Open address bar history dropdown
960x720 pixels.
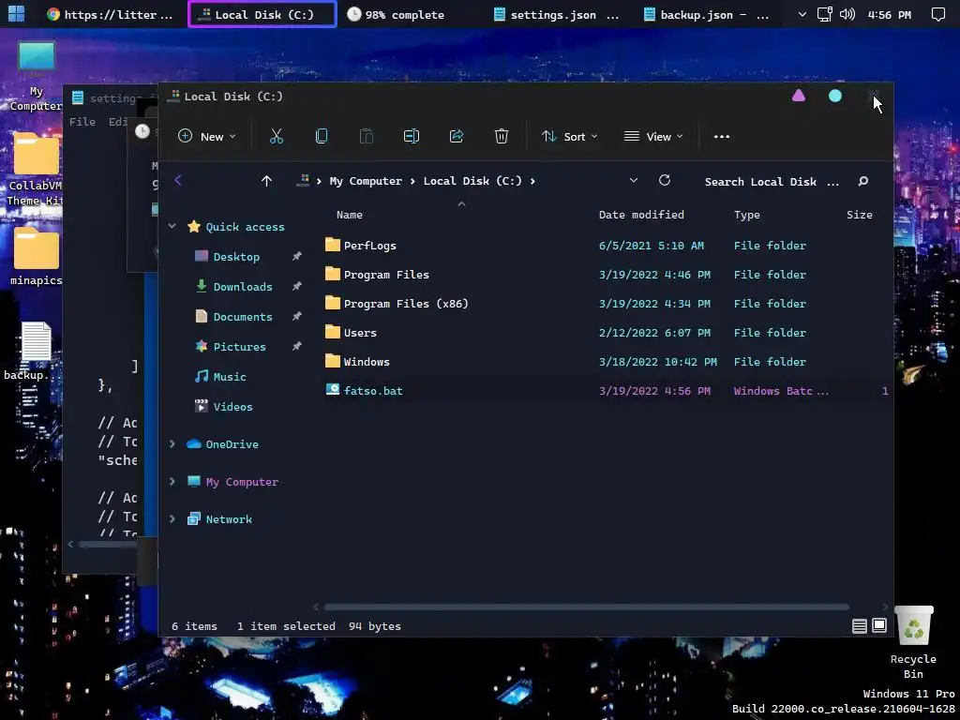coord(634,180)
